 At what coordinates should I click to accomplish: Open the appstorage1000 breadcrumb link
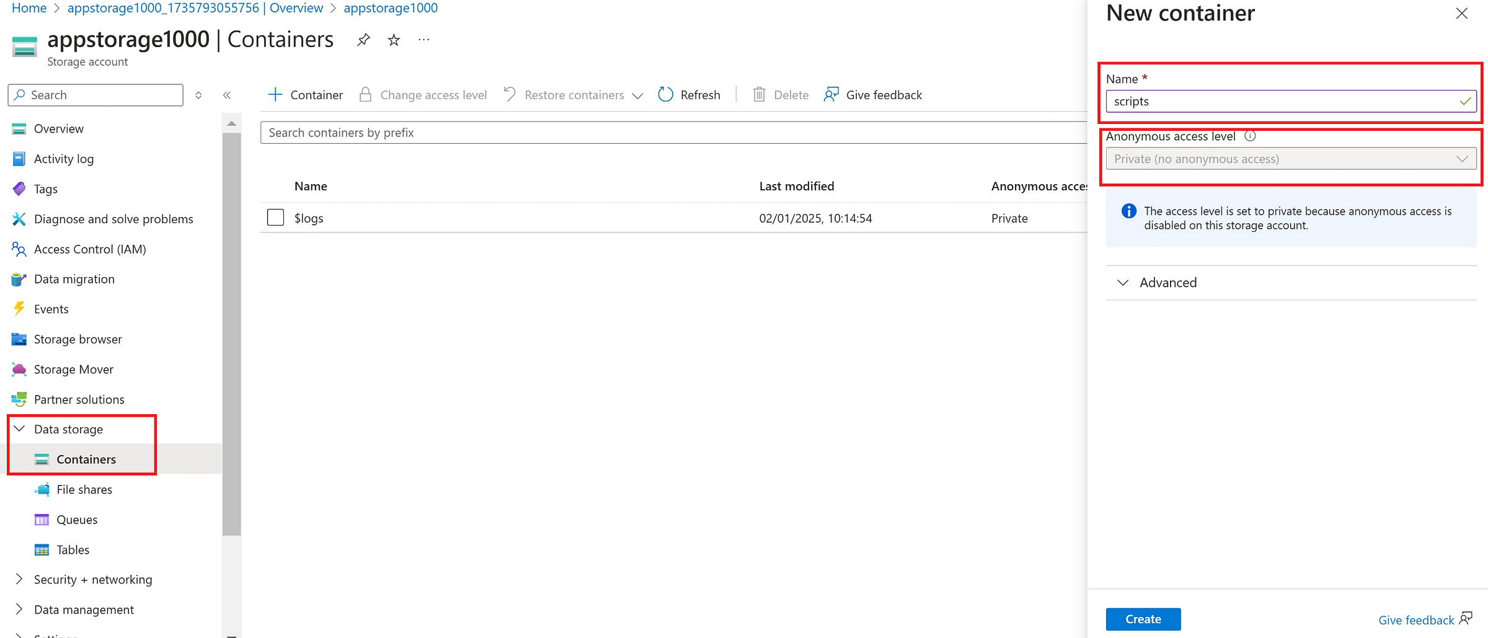click(x=391, y=8)
